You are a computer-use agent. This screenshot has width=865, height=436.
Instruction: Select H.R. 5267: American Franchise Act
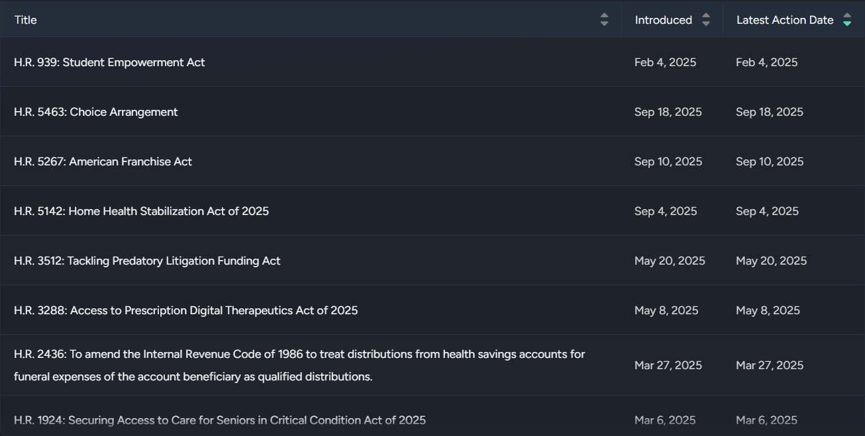point(103,161)
